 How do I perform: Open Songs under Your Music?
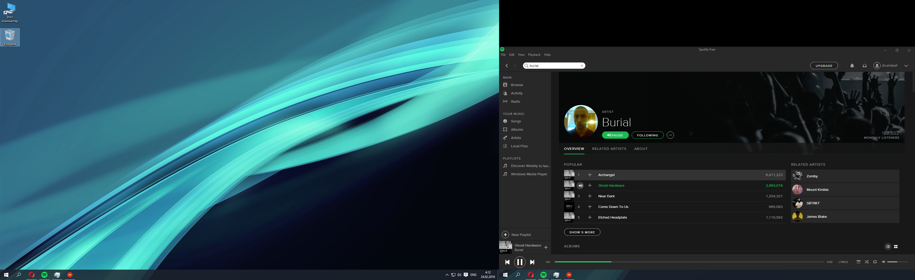(x=516, y=121)
